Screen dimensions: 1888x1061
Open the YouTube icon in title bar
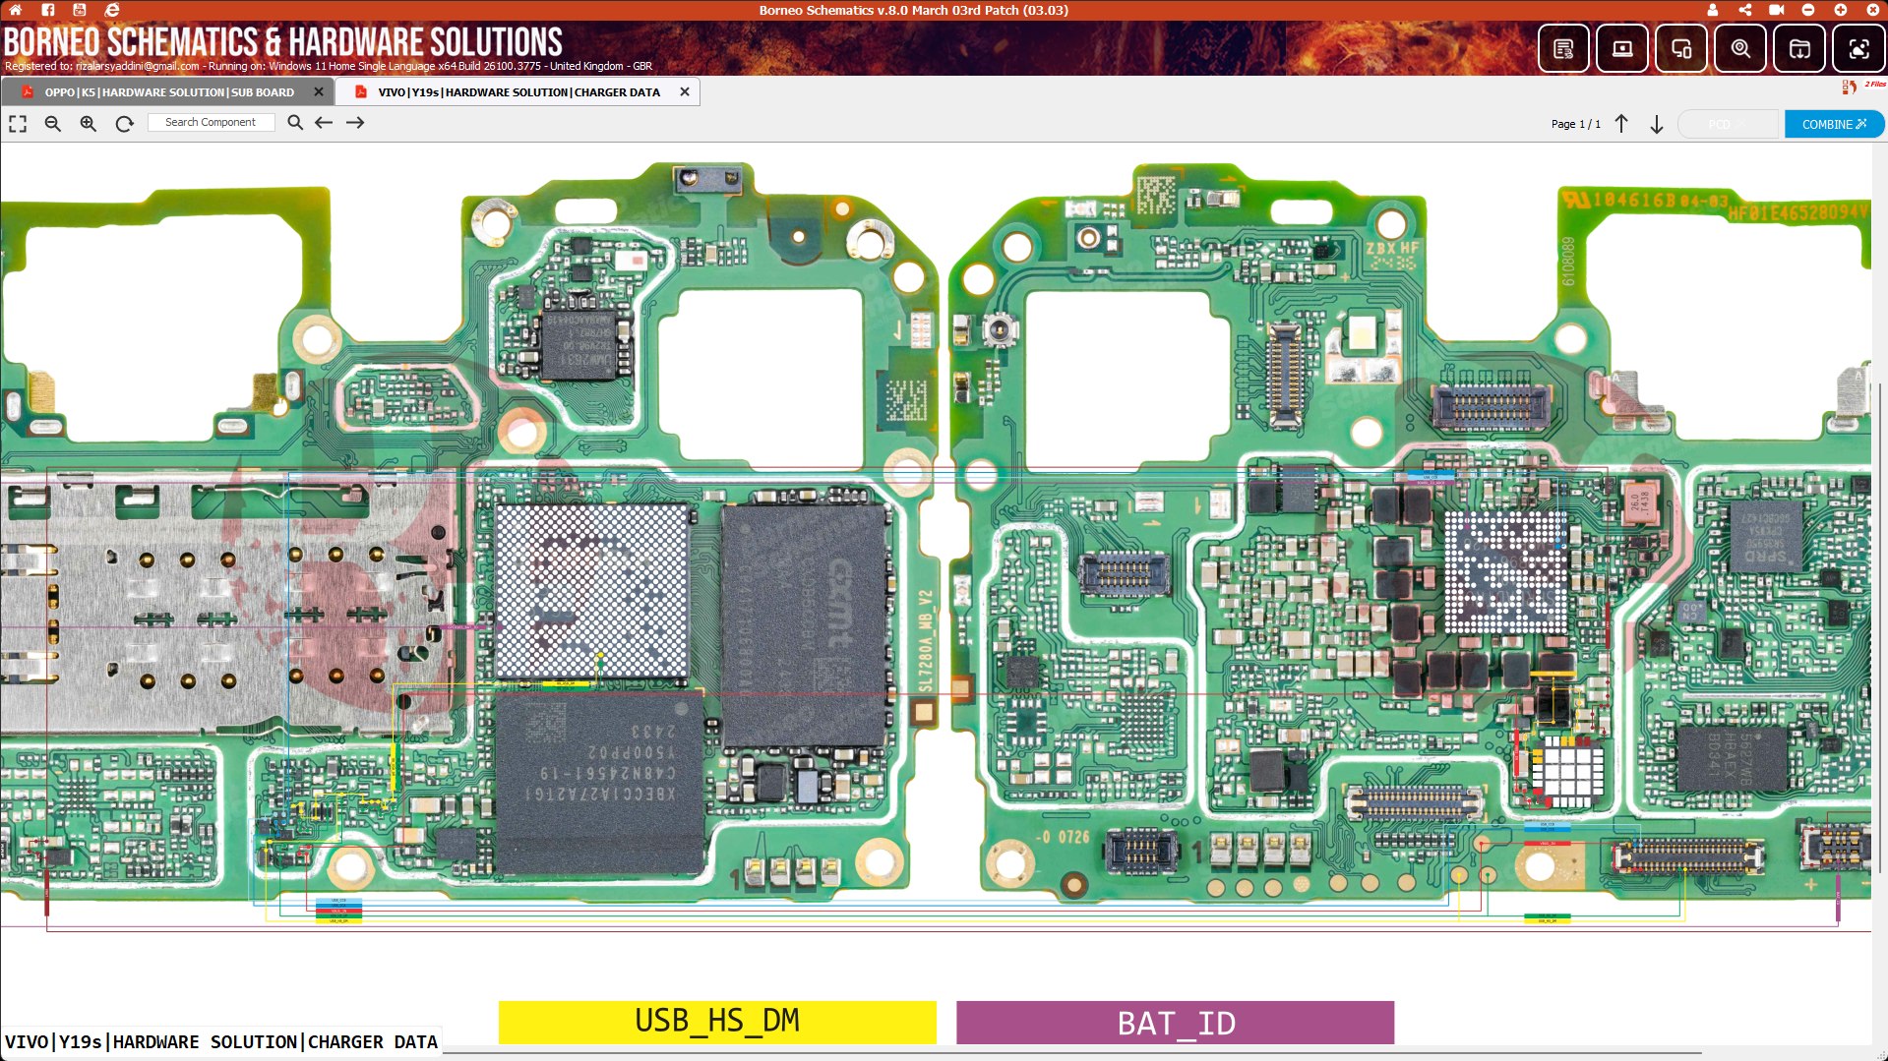(80, 10)
